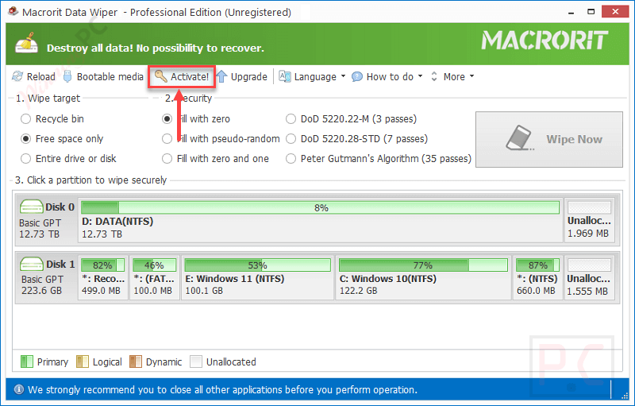Click the orange Dynamic legend swatch
This screenshot has height=406, width=635.
click(x=136, y=362)
